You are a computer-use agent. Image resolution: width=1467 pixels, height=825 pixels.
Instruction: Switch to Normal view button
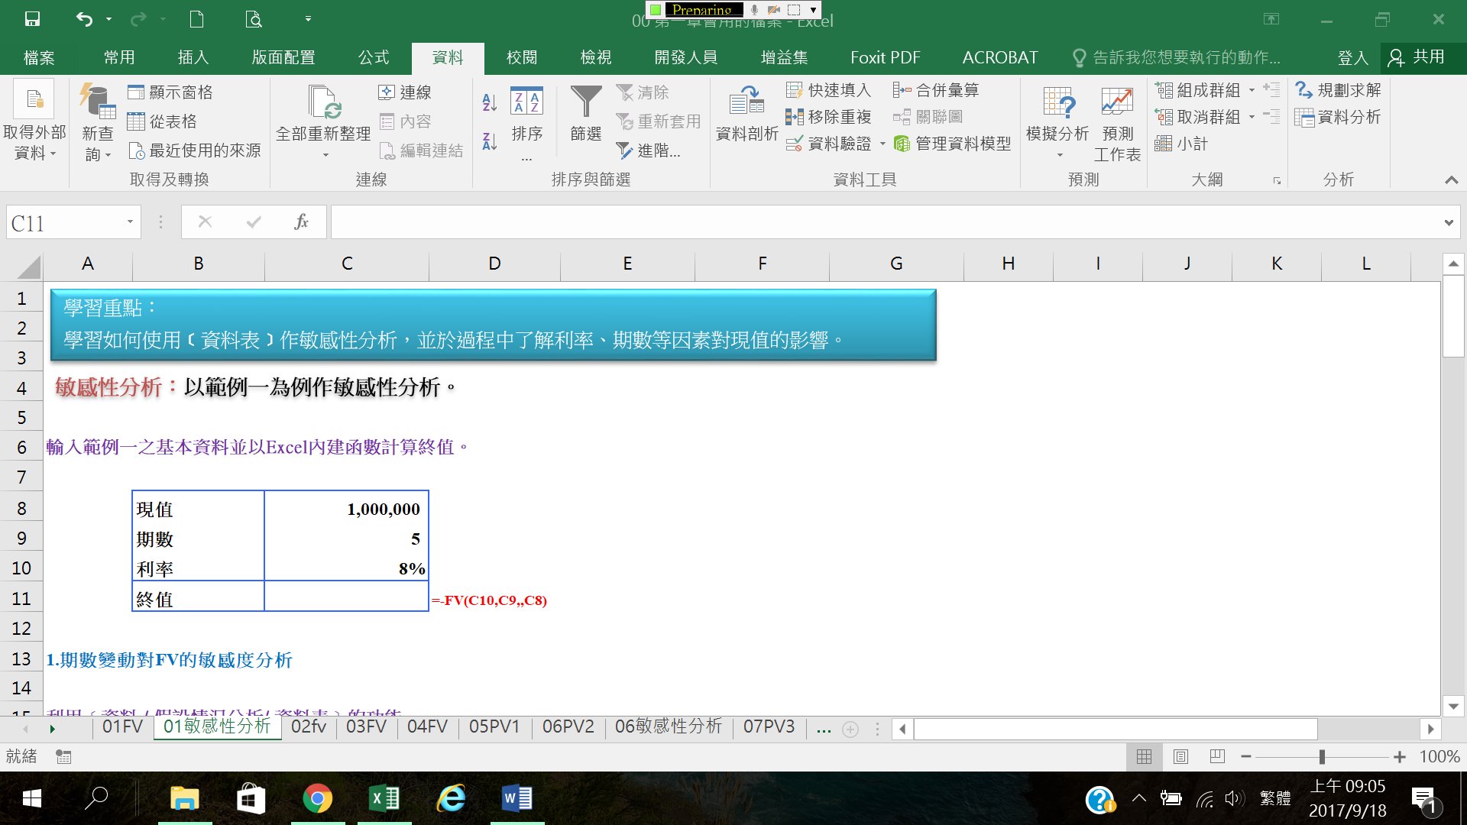(1144, 756)
